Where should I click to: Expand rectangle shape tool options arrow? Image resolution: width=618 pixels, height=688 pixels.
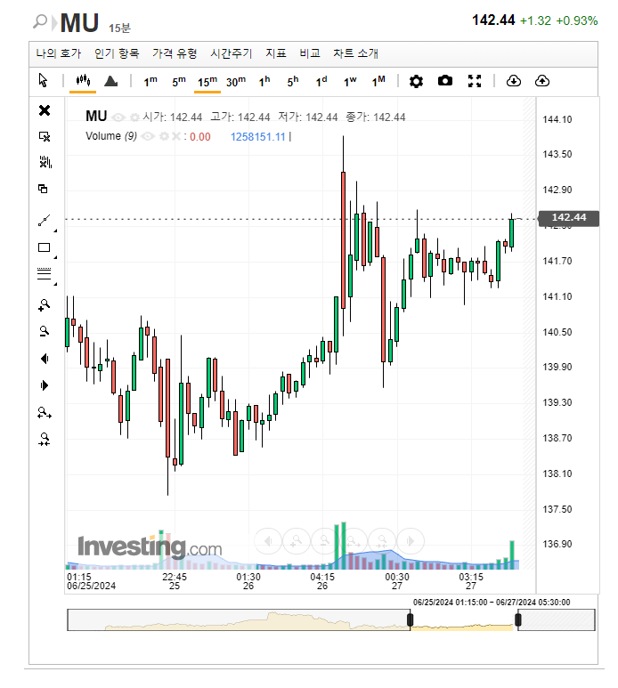(55, 257)
